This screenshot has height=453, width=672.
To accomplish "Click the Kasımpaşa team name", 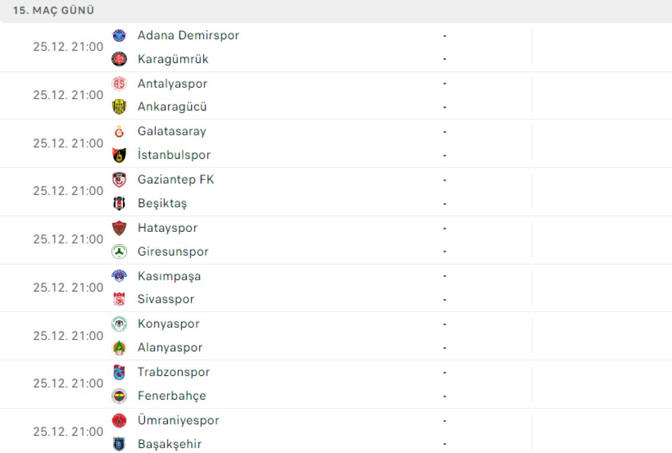I will (169, 275).
